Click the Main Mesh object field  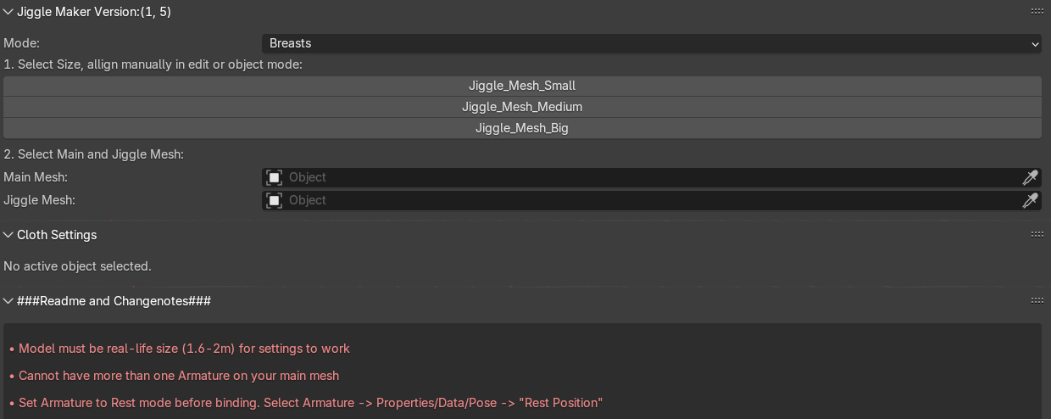coord(644,177)
